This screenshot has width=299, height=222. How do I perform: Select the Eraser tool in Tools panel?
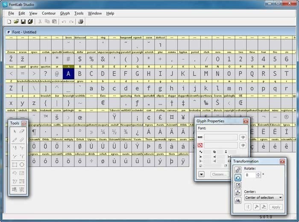point(22,132)
